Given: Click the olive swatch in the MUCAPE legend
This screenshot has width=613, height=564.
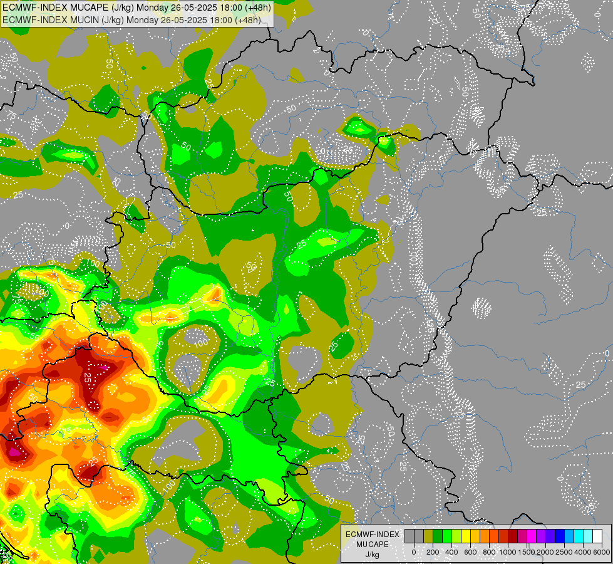Looking at the screenshot, I should click(x=428, y=536).
